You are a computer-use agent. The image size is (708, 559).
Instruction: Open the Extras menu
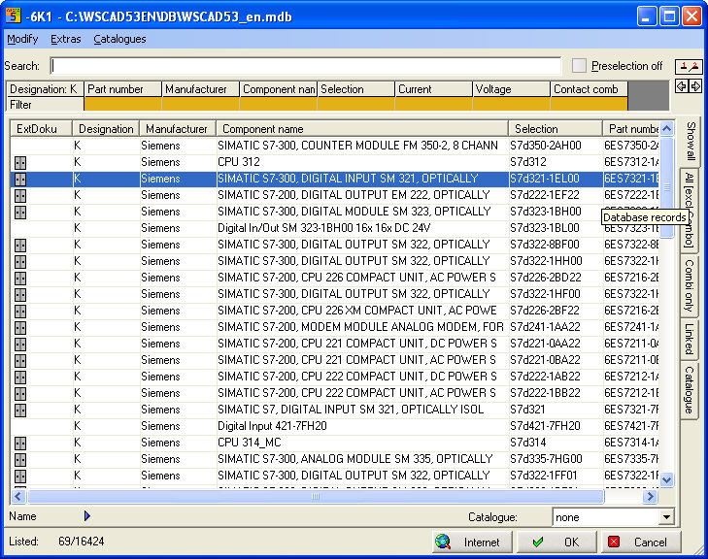point(65,39)
